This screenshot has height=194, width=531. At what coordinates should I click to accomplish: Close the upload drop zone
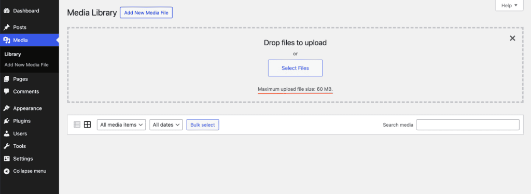tap(513, 38)
